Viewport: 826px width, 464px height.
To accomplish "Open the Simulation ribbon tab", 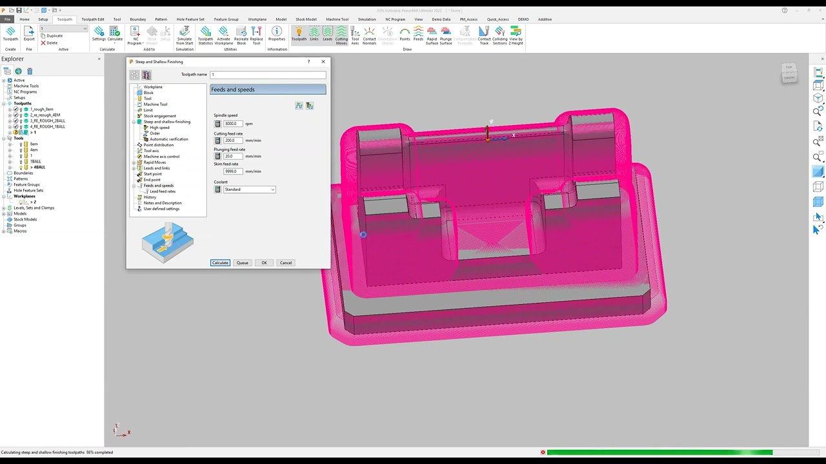I will pos(367,19).
